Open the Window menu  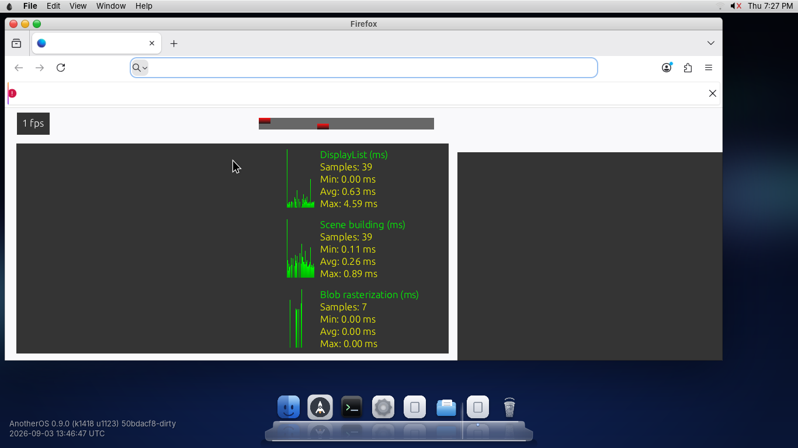(111, 6)
